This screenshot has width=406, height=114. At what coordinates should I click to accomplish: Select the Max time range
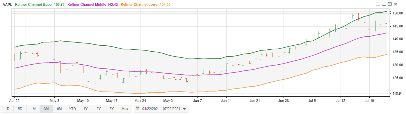(125, 109)
